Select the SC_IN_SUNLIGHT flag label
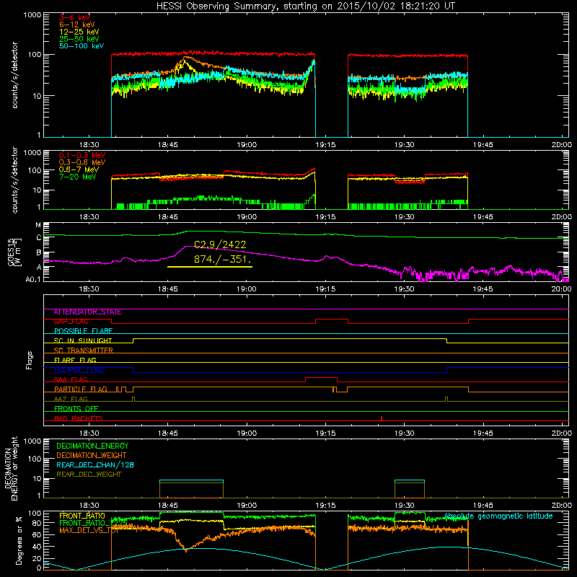The image size is (577, 577). click(x=83, y=340)
